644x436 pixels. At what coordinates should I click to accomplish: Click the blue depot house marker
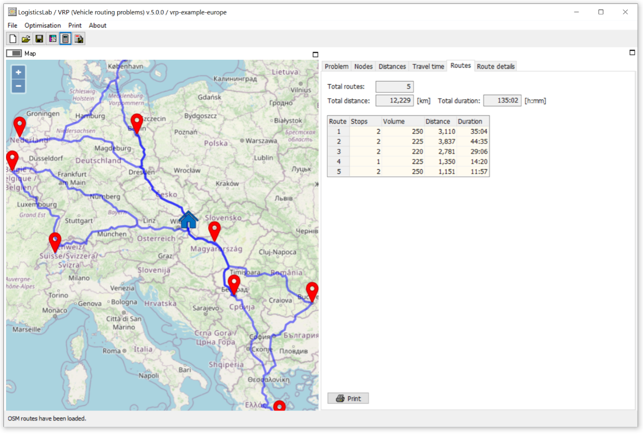(x=189, y=220)
